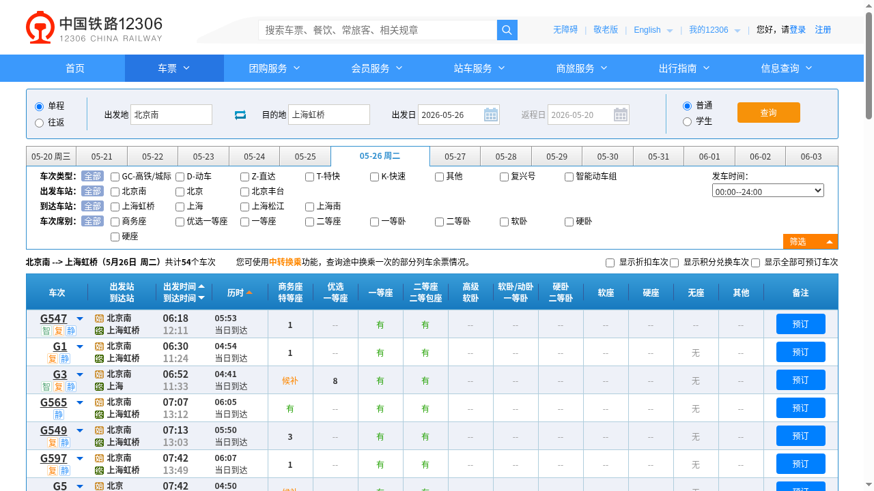Check 显示折扣车次 checkbox
This screenshot has height=491, width=874.
tap(610, 263)
